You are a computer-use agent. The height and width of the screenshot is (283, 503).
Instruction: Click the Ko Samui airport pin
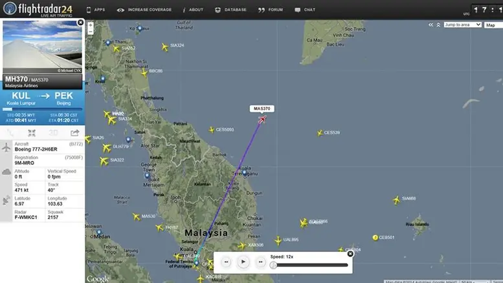point(140,29)
